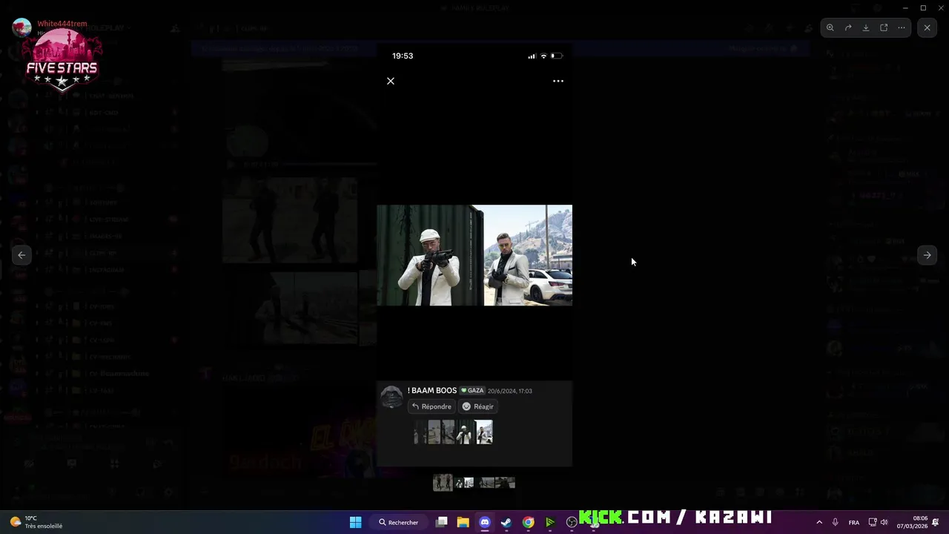949x534 pixels.
Task: Open File Explorer from the taskbar
Action: point(463,522)
